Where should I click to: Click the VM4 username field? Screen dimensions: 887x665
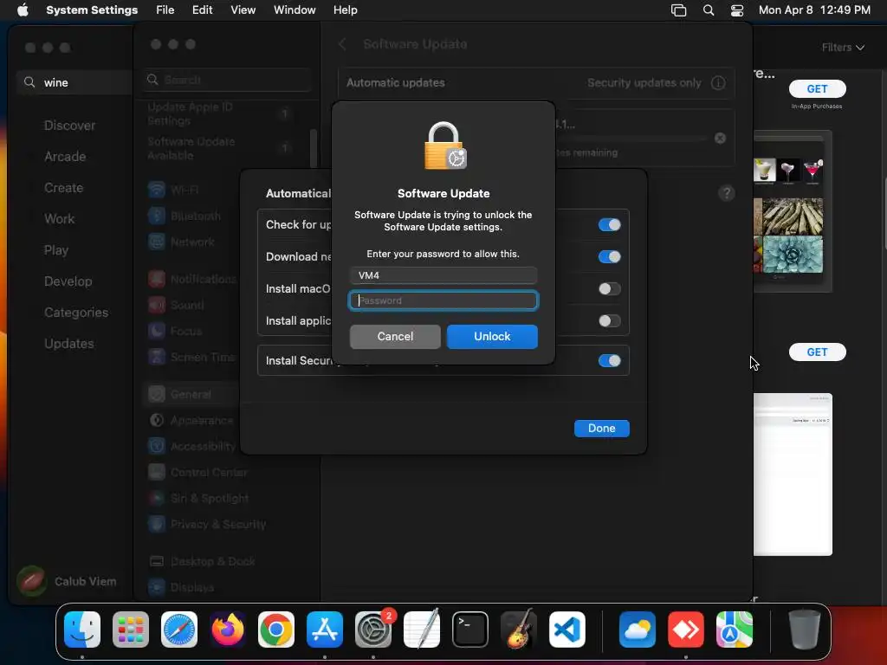(443, 275)
